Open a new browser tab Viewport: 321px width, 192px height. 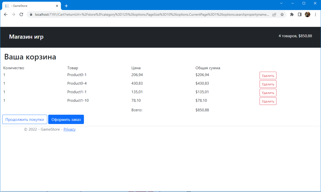coord(66,5)
